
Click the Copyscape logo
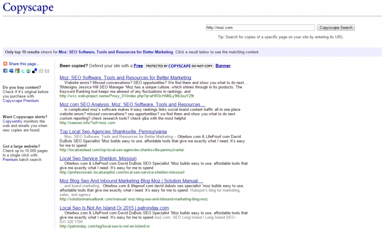click(28, 7)
